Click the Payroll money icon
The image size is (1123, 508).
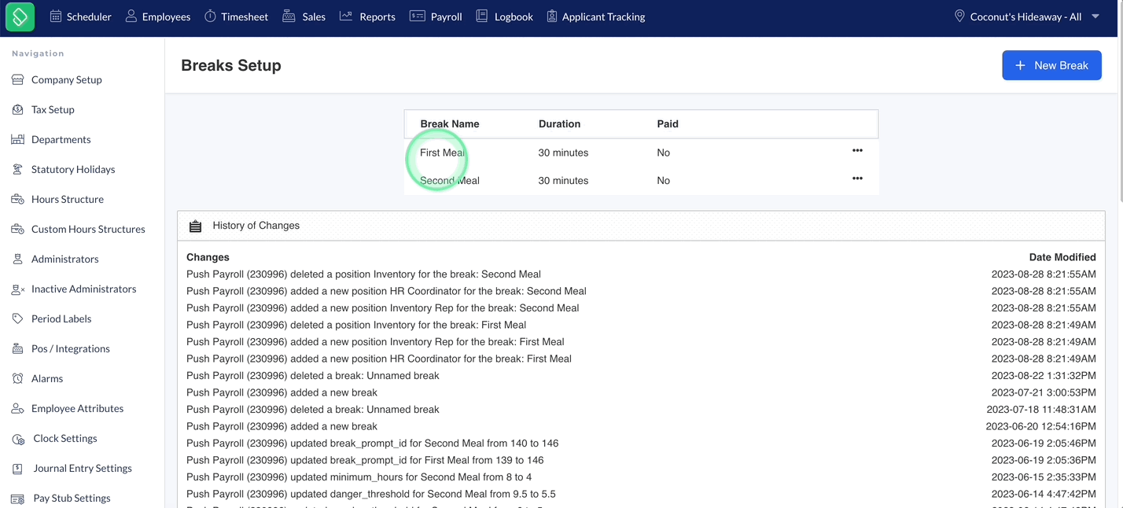[417, 17]
